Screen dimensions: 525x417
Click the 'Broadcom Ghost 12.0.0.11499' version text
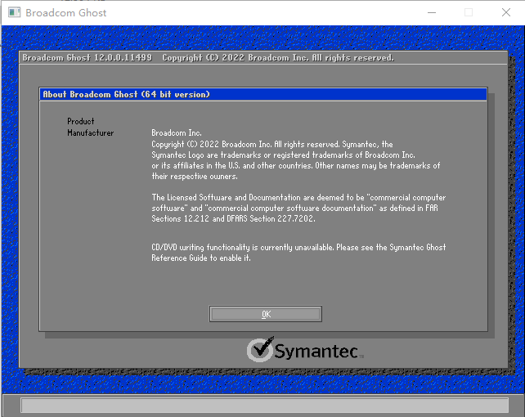[x=87, y=58]
